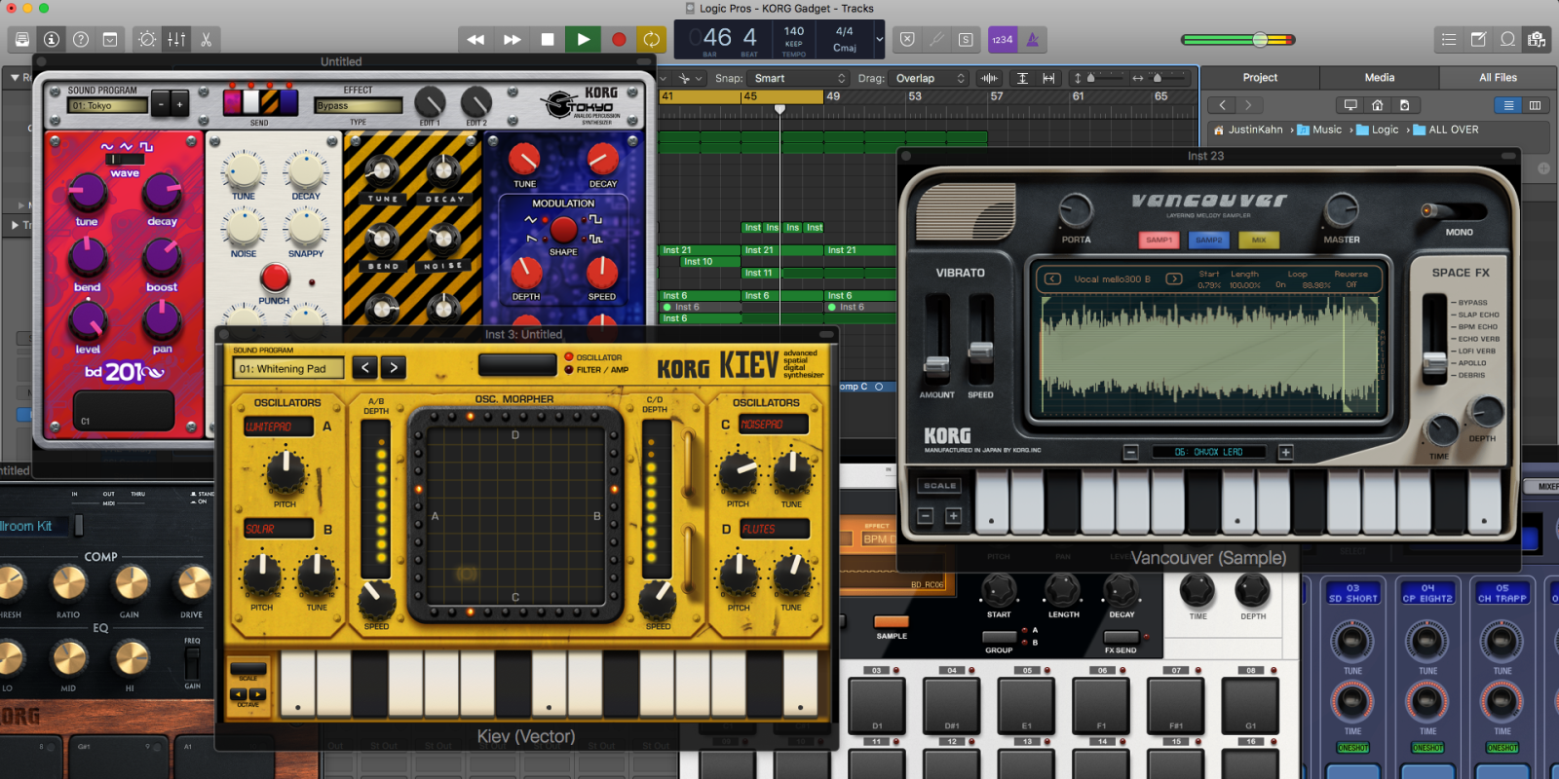The height and width of the screenshot is (779, 1559).
Task: Open the Mixer from the control bar
Action: coord(176,40)
